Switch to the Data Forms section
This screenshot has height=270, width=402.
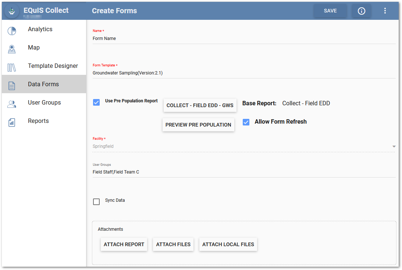pyautogui.click(x=43, y=84)
